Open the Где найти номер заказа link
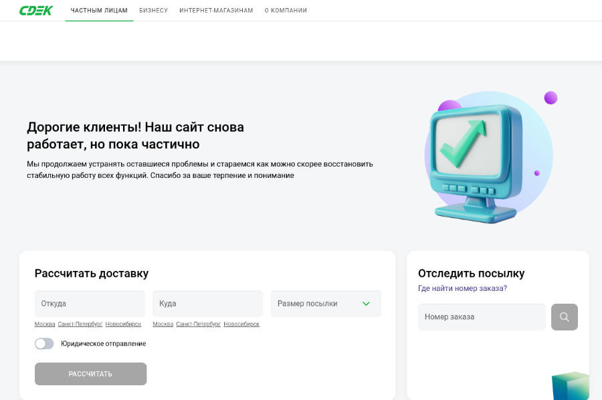This screenshot has width=602, height=400. click(462, 288)
